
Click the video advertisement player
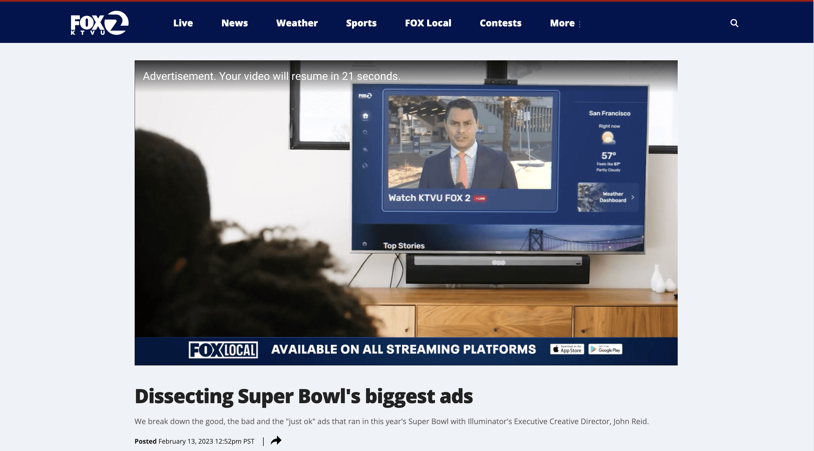click(406, 213)
